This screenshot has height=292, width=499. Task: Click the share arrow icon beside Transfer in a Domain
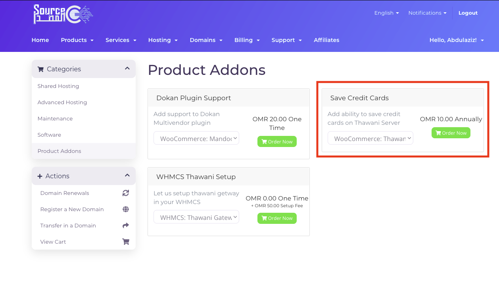126,225
